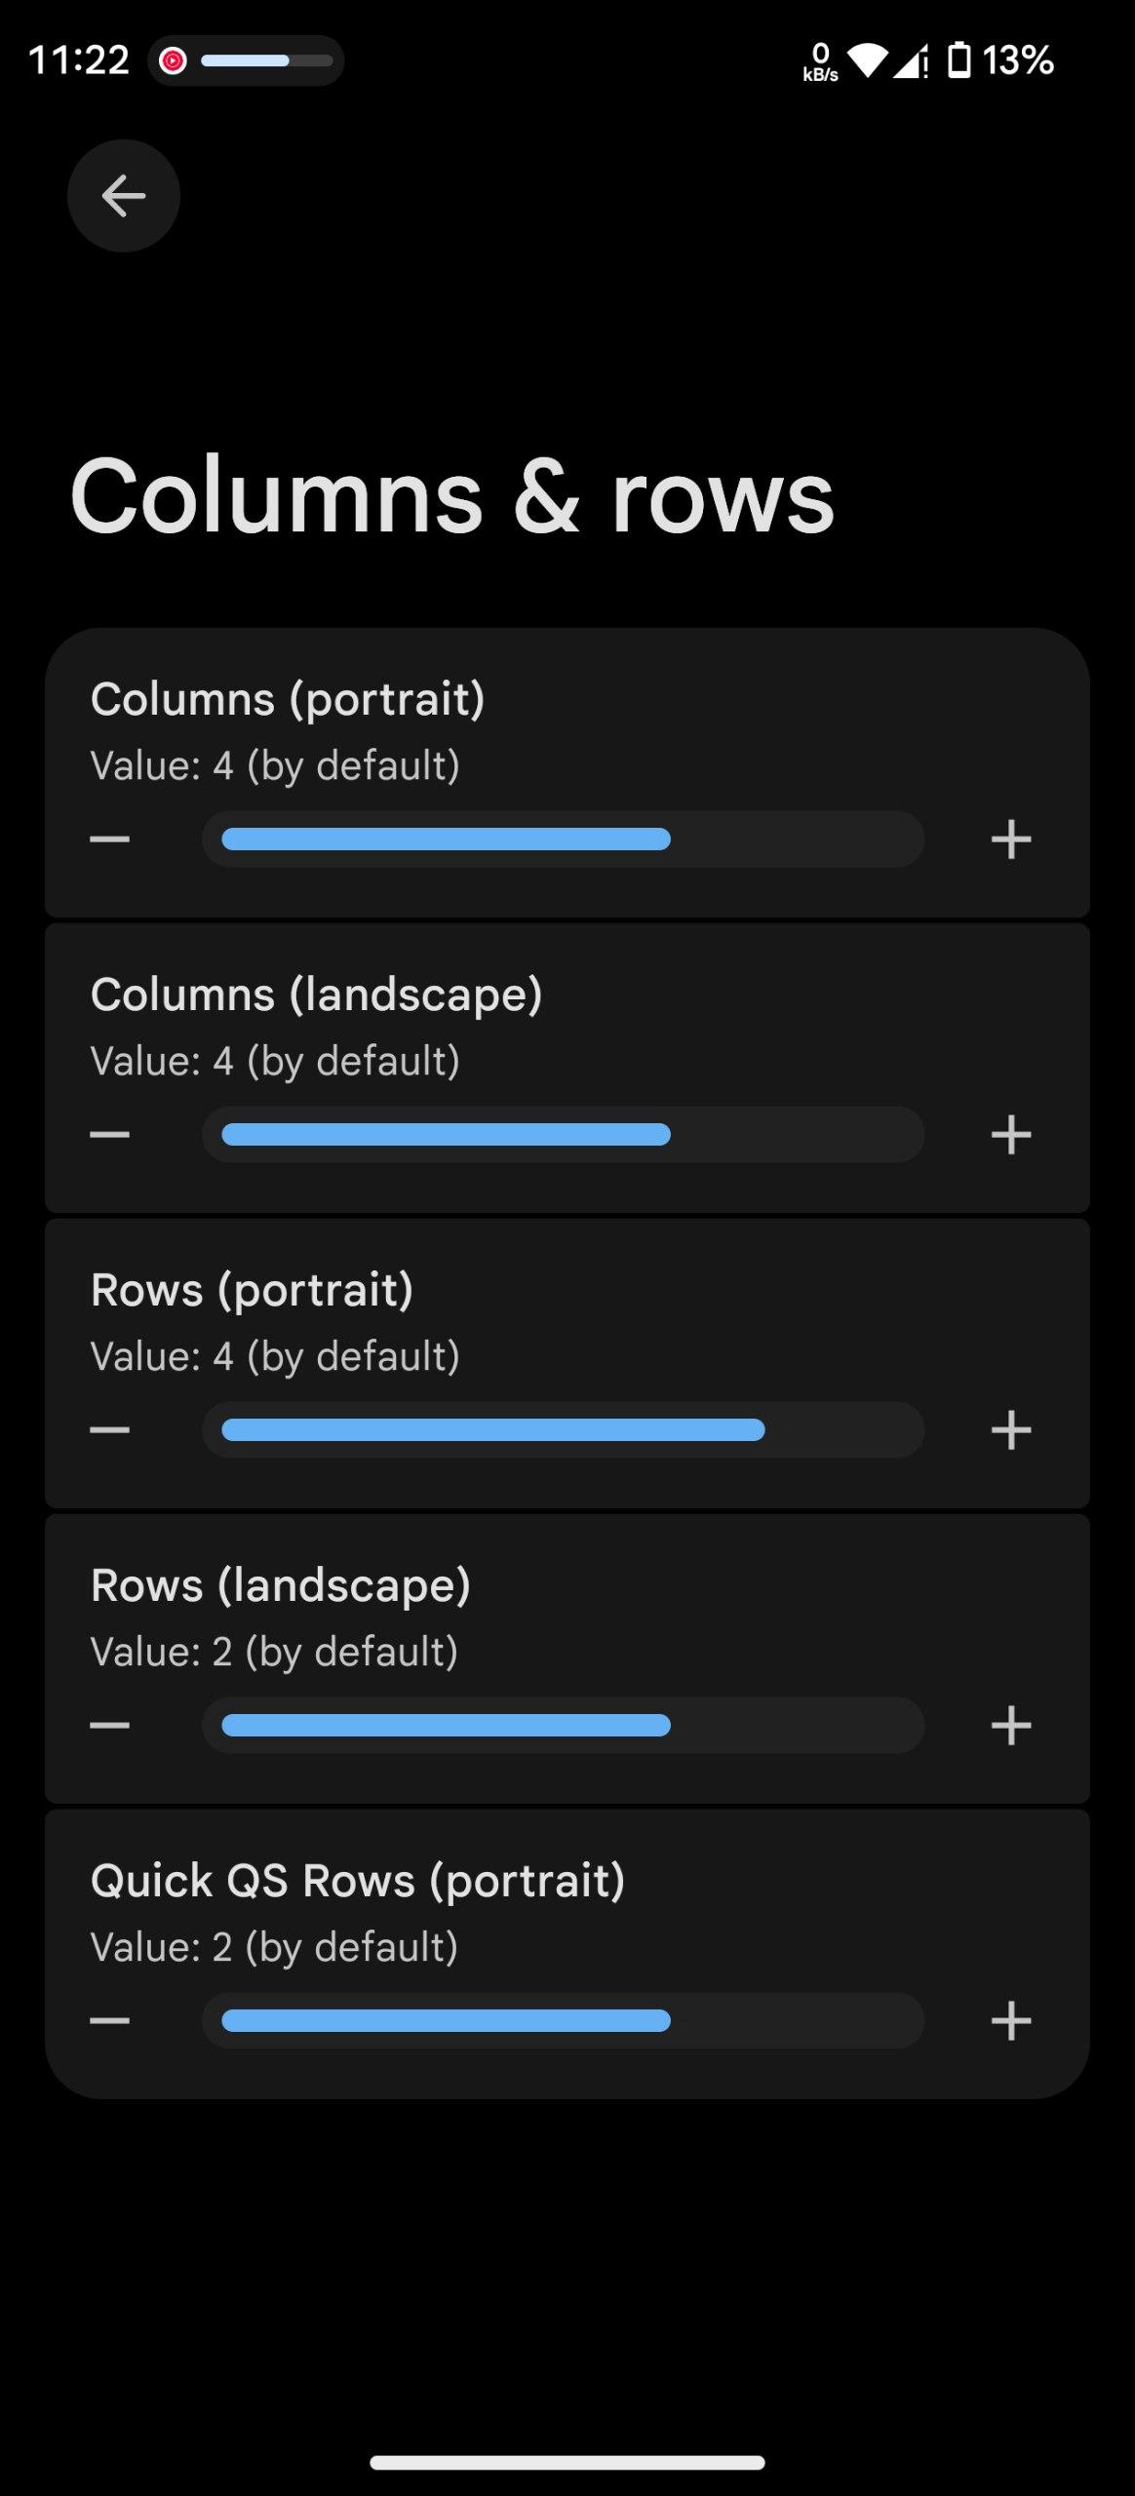The width and height of the screenshot is (1135, 2496).
Task: Tap the bottom navigation gesture handle
Action: pyautogui.click(x=567, y=2463)
